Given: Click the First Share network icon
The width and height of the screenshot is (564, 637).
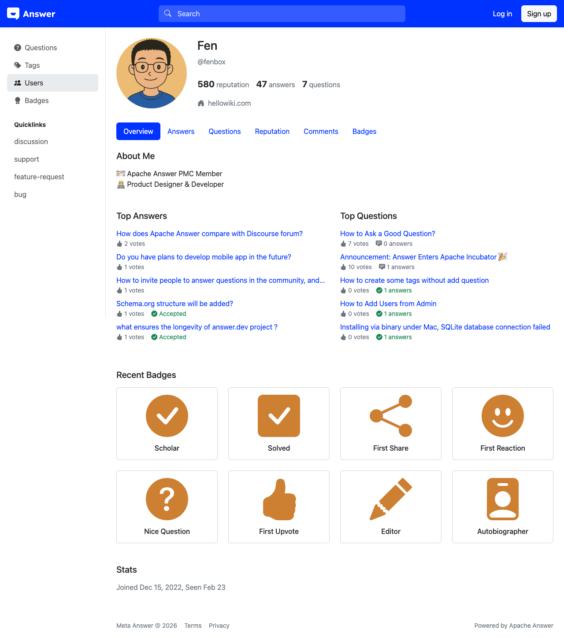Looking at the screenshot, I should pos(390,415).
